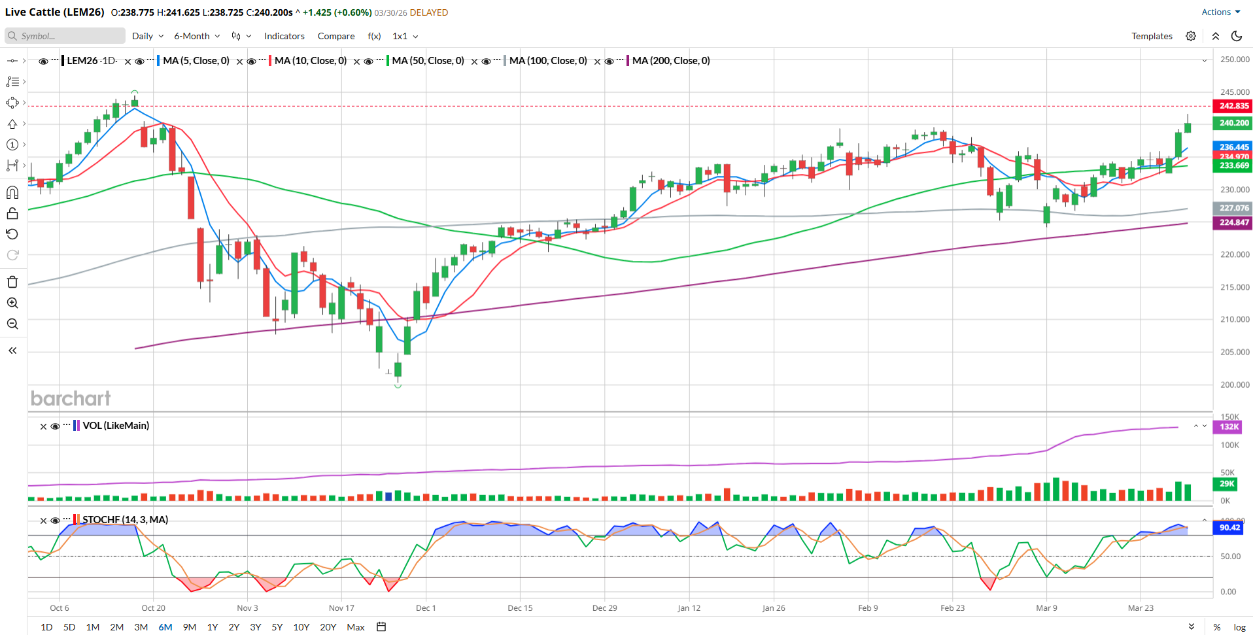Click the Symbol search field

pyautogui.click(x=65, y=36)
